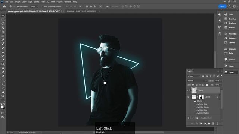Select the Zoom tool in toolbox

3,96
